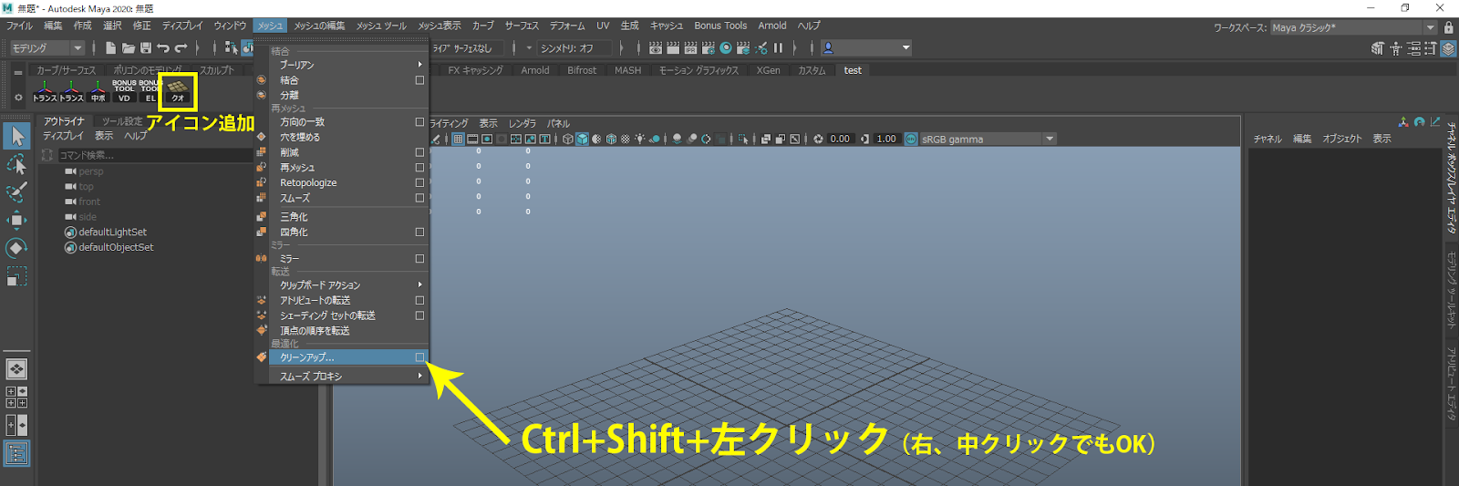Open the Tool Settings (ツール設定) tab

(120, 121)
